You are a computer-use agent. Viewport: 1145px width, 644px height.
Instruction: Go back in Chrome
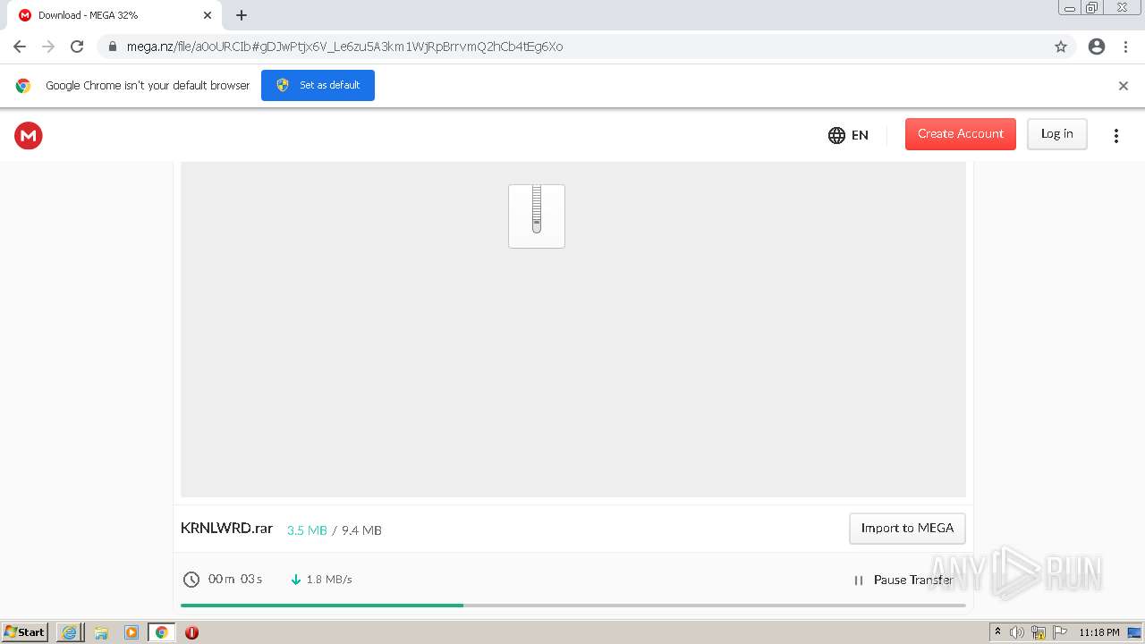pyautogui.click(x=20, y=47)
